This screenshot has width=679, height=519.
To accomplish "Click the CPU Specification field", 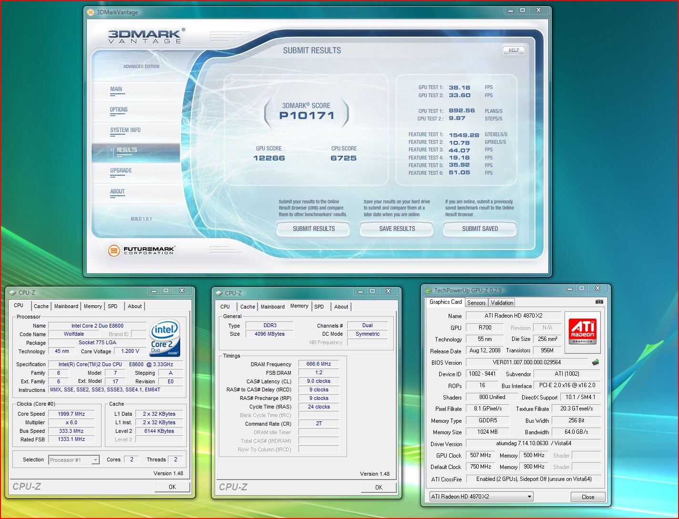I will pyautogui.click(x=116, y=364).
